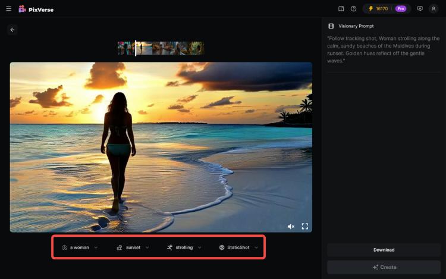Image resolution: width=446 pixels, height=279 pixels.
Task: Select the first thumbnail in filmstrip
Action: click(x=126, y=48)
